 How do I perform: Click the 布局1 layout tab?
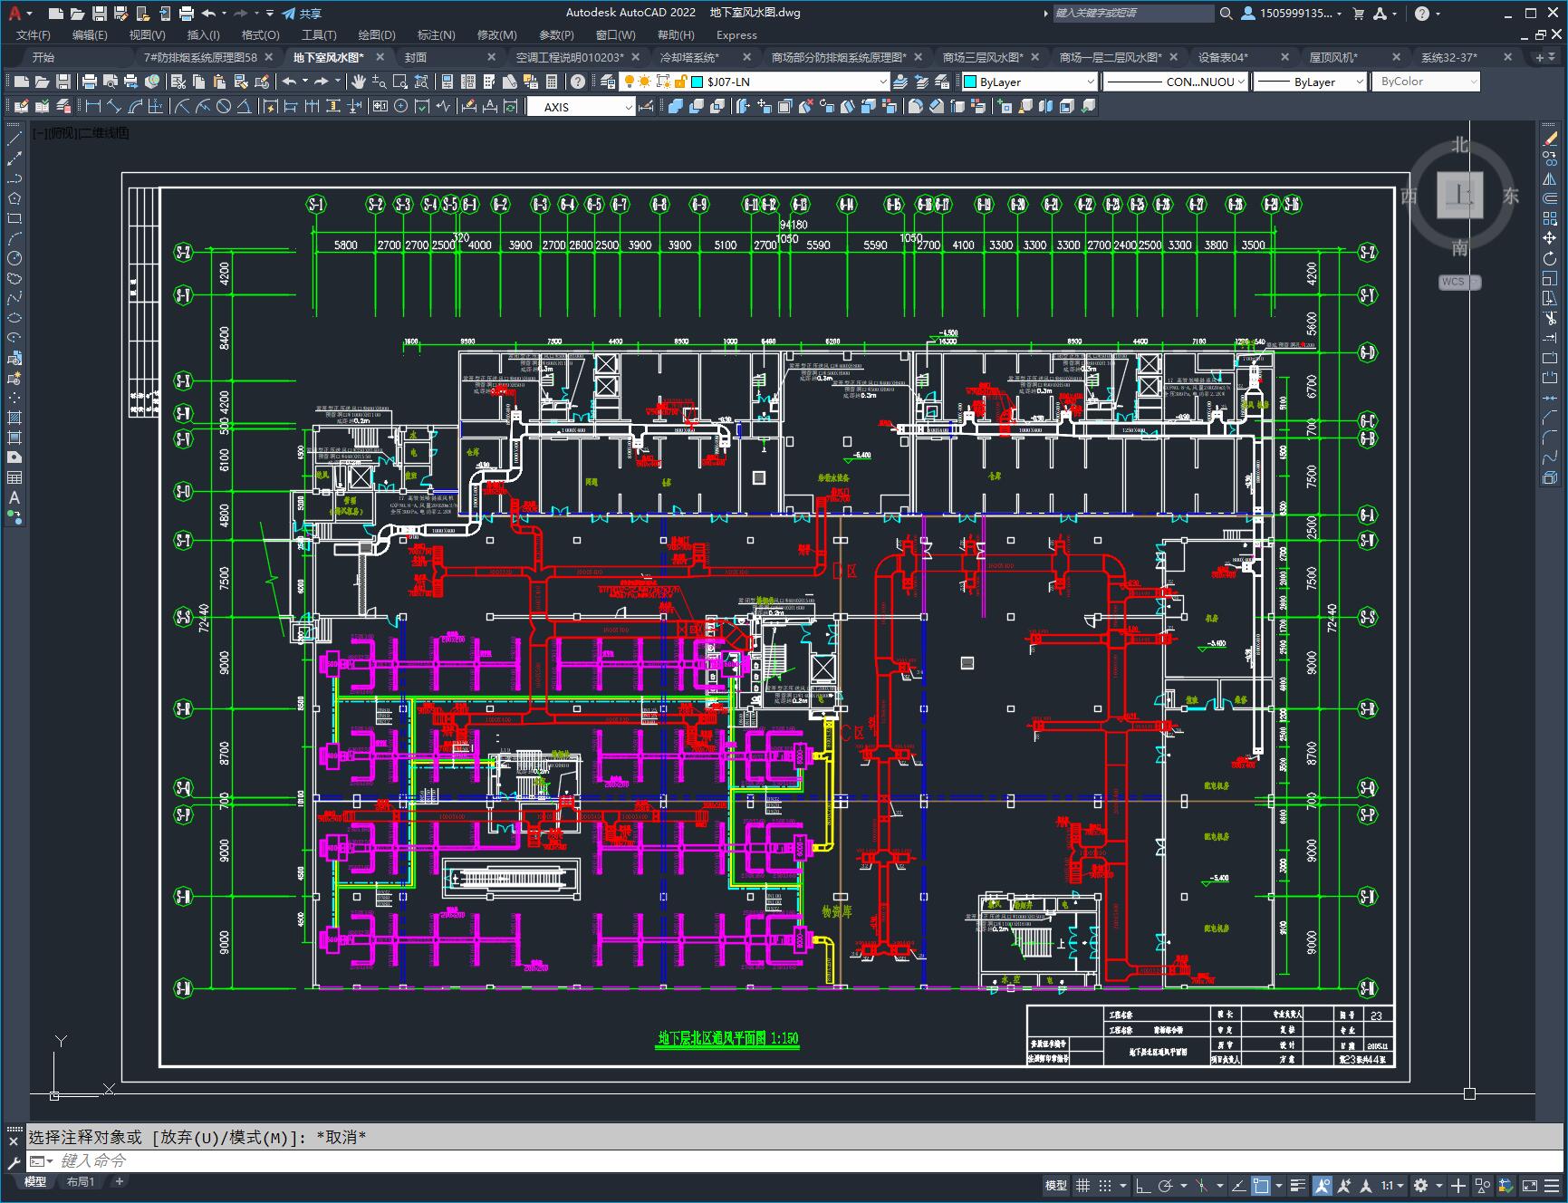point(81,1181)
